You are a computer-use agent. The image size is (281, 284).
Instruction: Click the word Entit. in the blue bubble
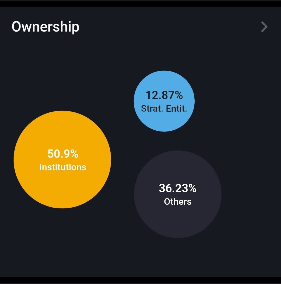click(x=177, y=108)
